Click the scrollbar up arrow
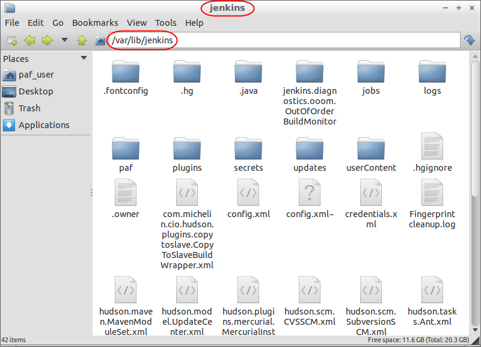This screenshot has height=347, width=481. 475,56
